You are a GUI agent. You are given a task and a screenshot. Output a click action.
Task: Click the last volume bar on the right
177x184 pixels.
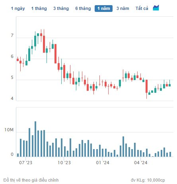pos(170,154)
